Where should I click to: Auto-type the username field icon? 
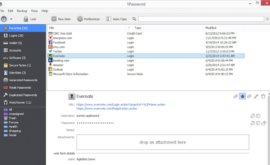pos(258,116)
